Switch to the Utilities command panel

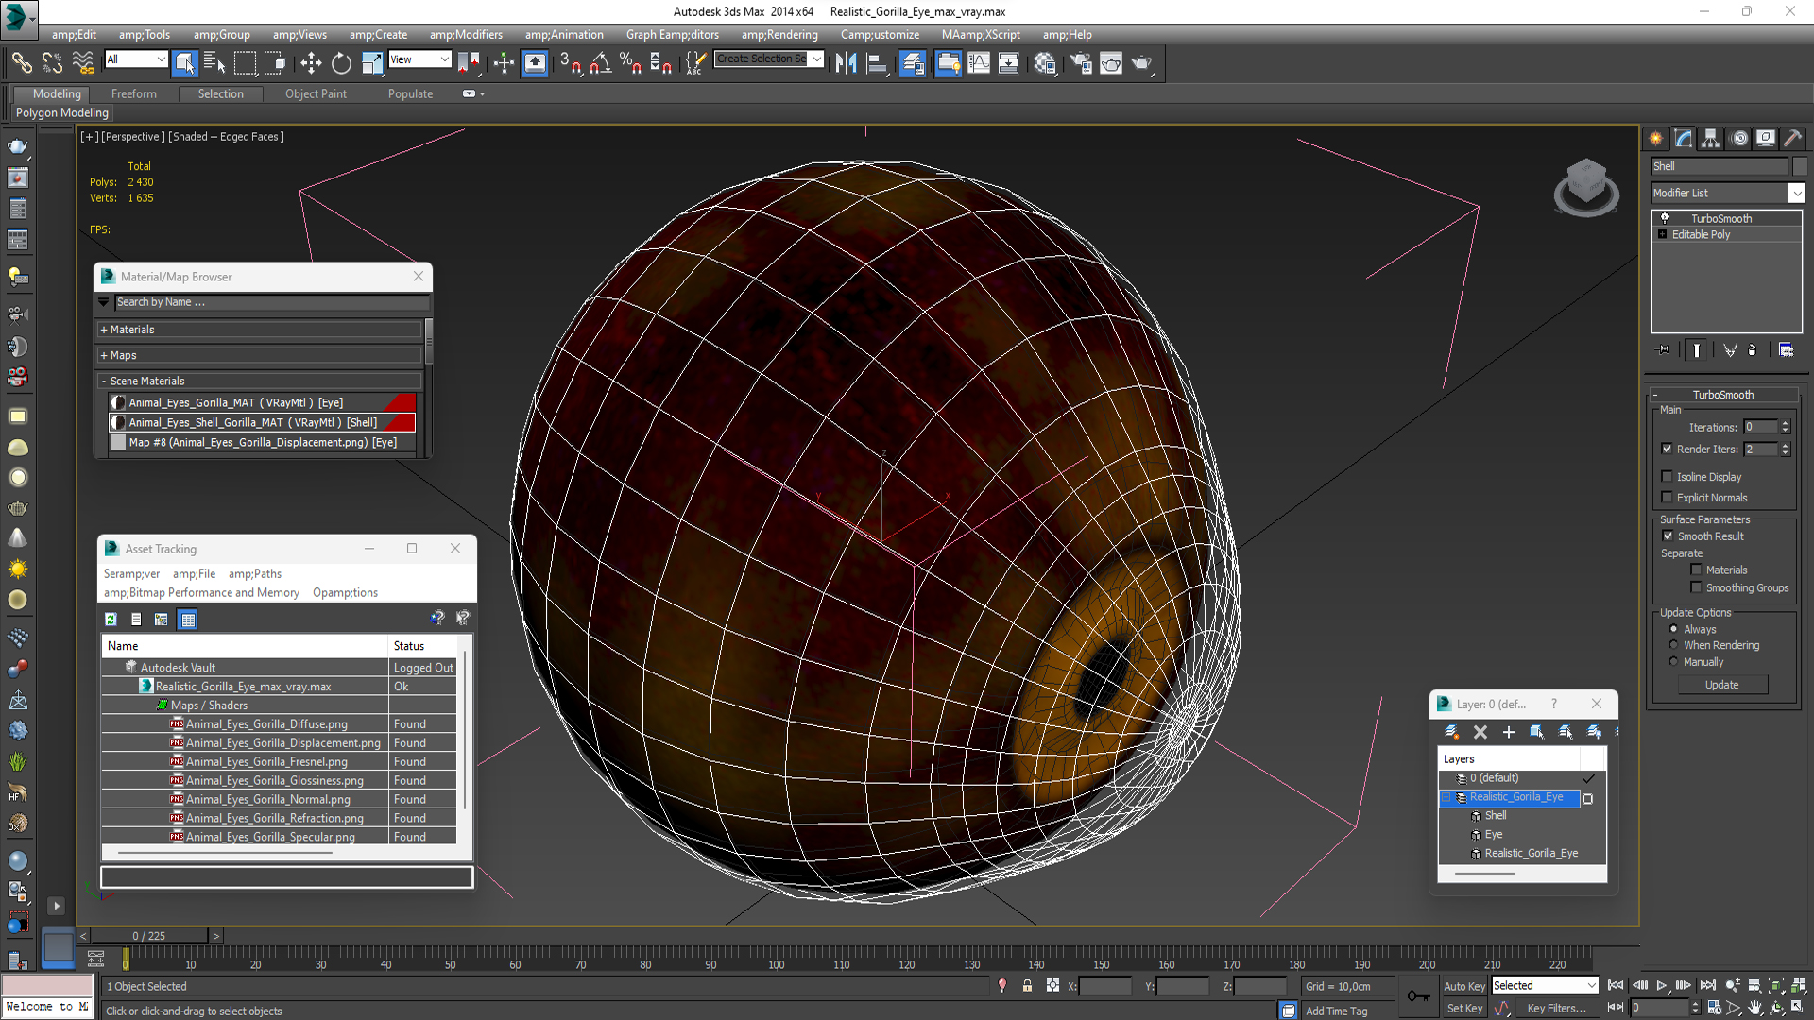click(1792, 139)
